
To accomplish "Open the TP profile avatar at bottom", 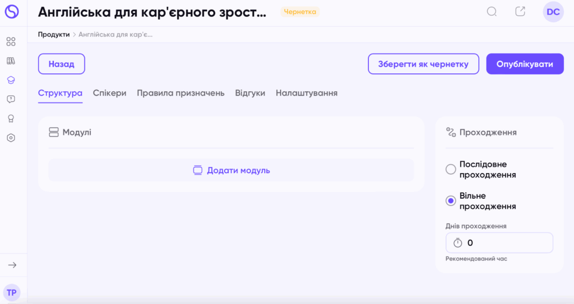I will click(x=12, y=293).
